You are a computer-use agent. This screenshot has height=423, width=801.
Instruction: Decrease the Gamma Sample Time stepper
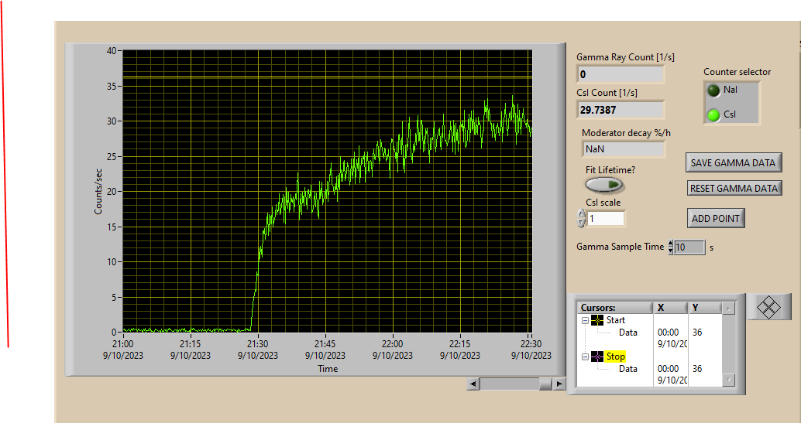point(671,251)
